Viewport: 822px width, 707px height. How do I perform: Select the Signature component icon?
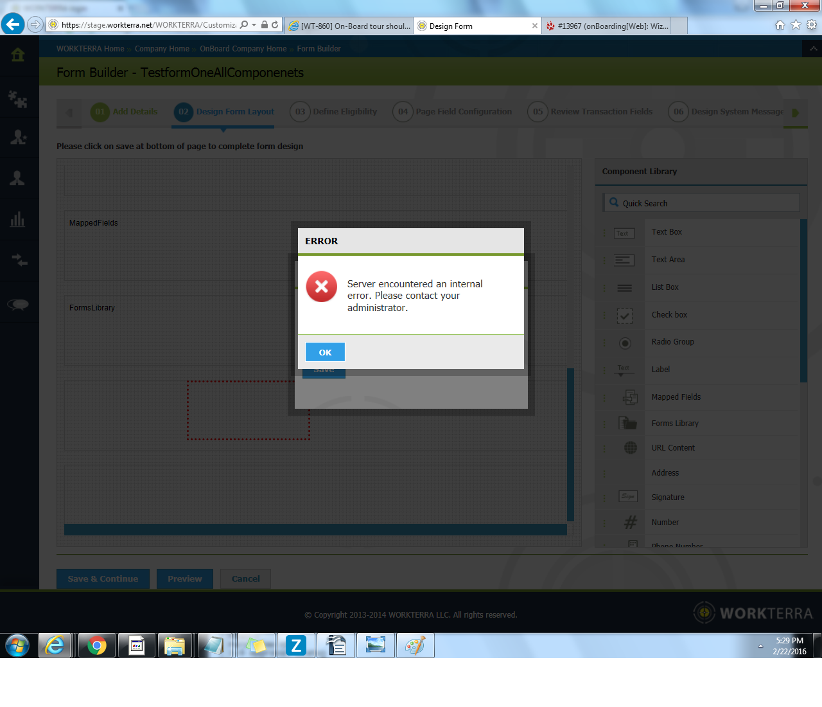627,497
